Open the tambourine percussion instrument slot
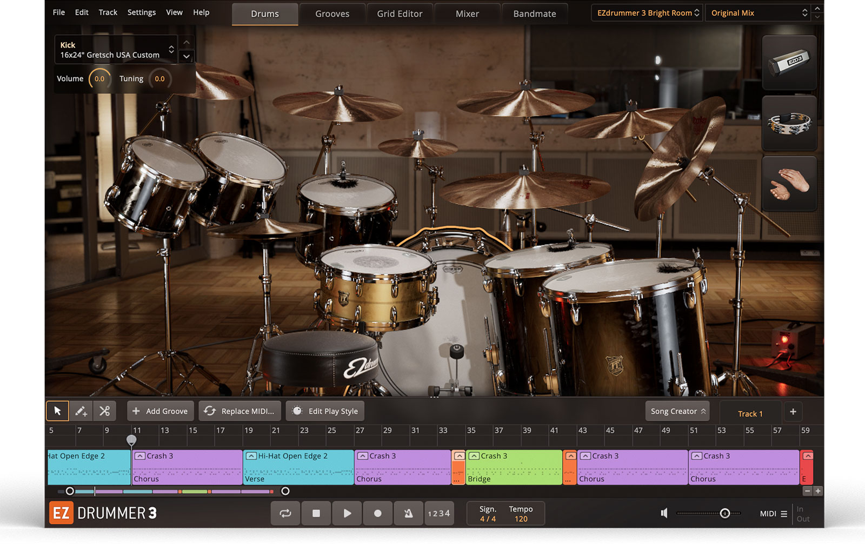Screen dimensions: 865x544 789,123
